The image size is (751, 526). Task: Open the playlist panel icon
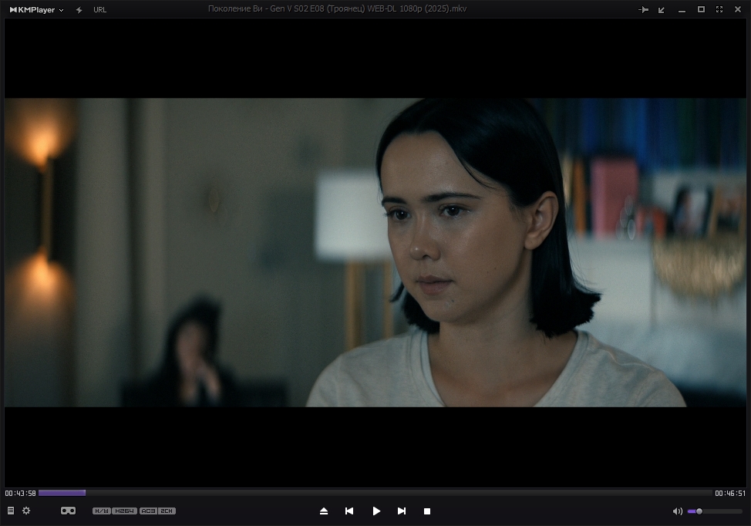click(11, 511)
